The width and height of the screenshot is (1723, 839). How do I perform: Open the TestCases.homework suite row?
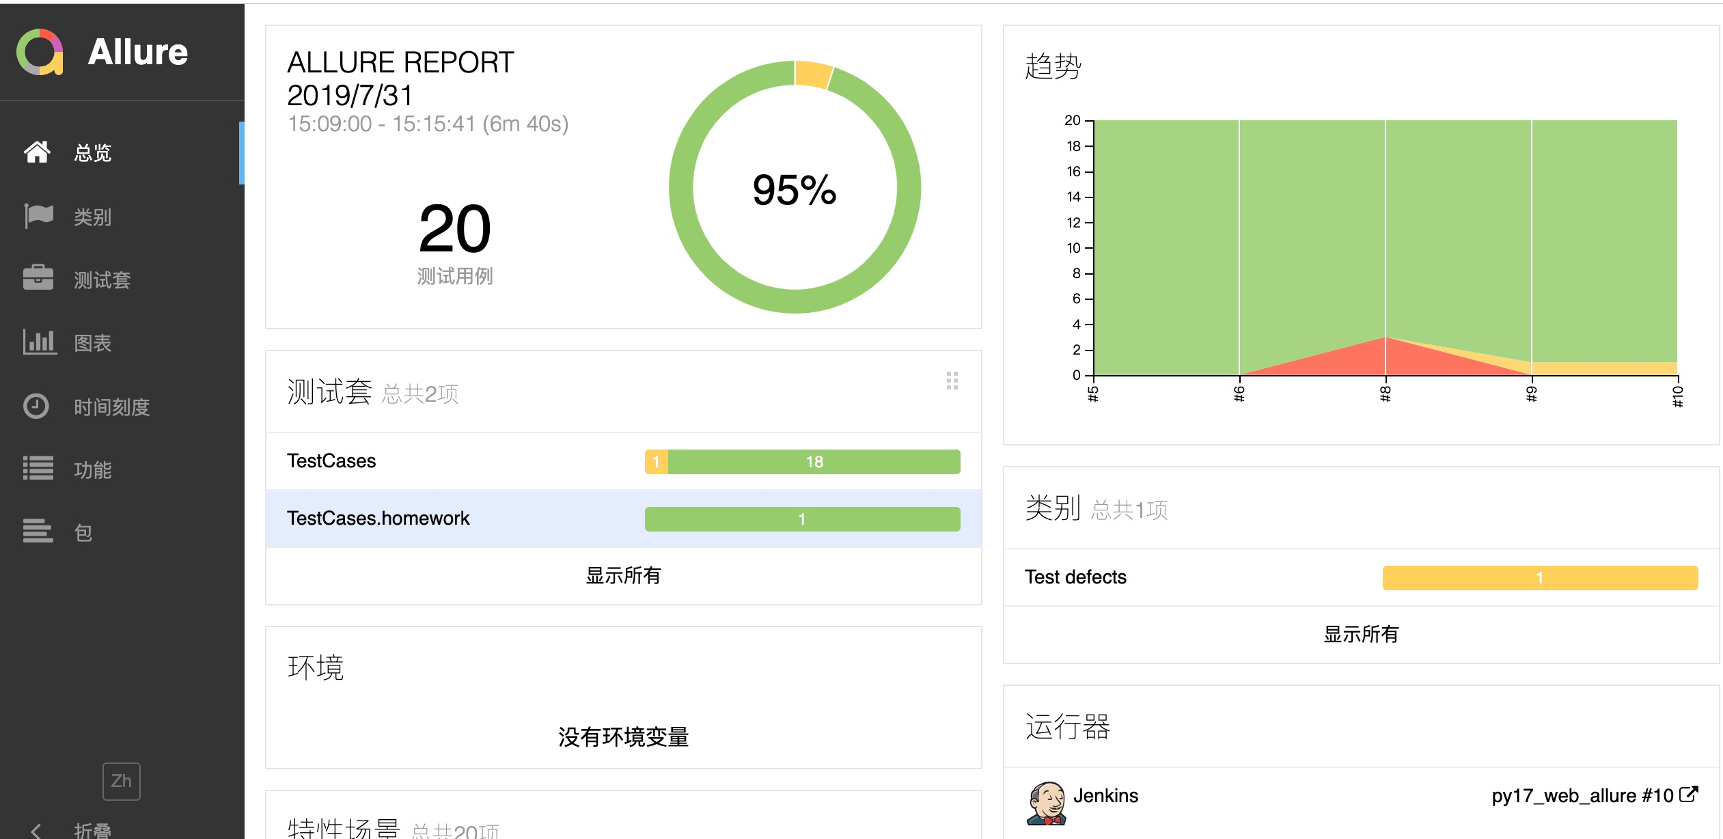[378, 519]
